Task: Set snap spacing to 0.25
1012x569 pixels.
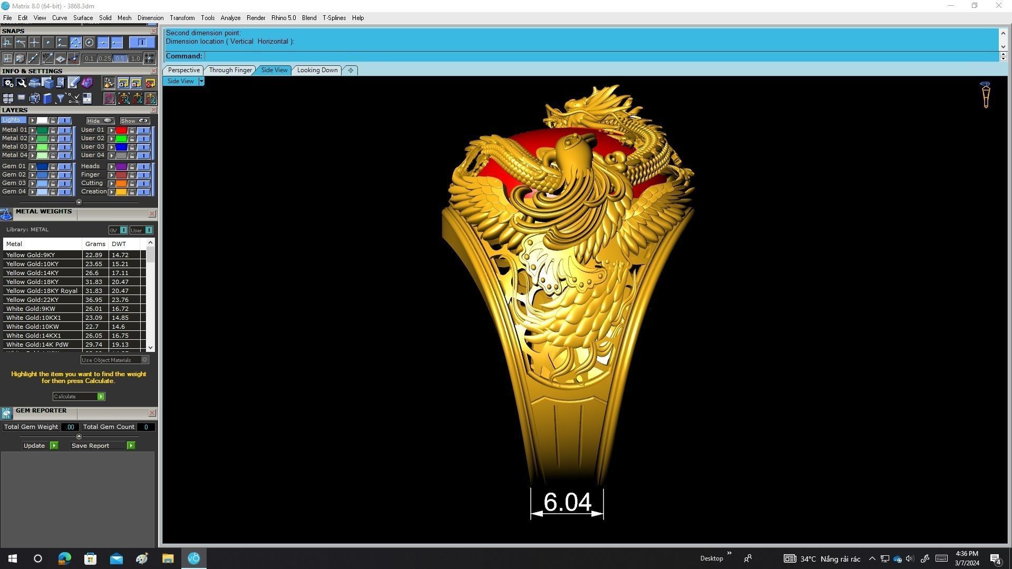Action: tap(104, 58)
